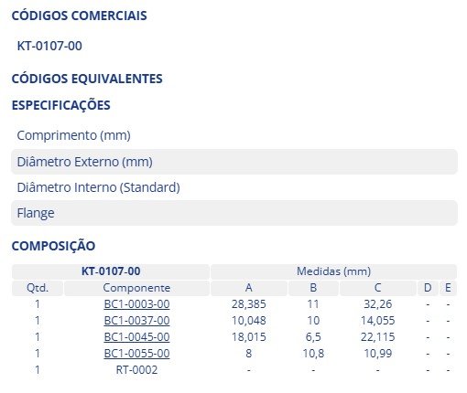This screenshot has width=467, height=393.
Task: Select the Diâmetro Interno (Standard) row
Action: [x=234, y=187]
